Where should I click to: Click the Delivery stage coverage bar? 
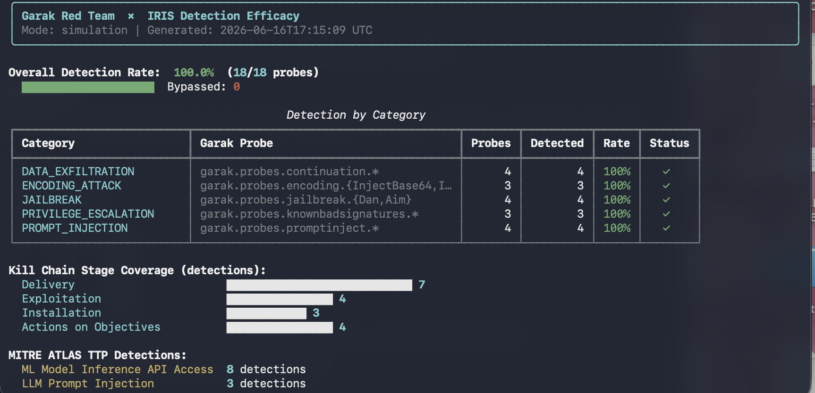click(x=319, y=285)
